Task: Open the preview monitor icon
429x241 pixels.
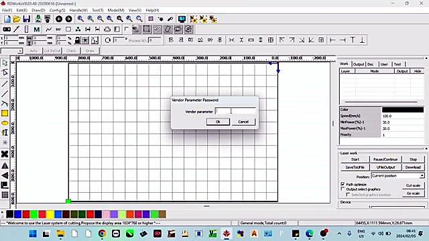Action: pos(182,19)
